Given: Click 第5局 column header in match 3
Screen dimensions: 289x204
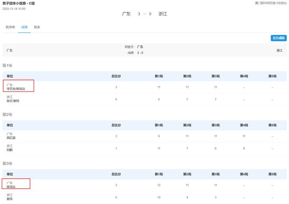Looking at the screenshot, I should (272, 174).
